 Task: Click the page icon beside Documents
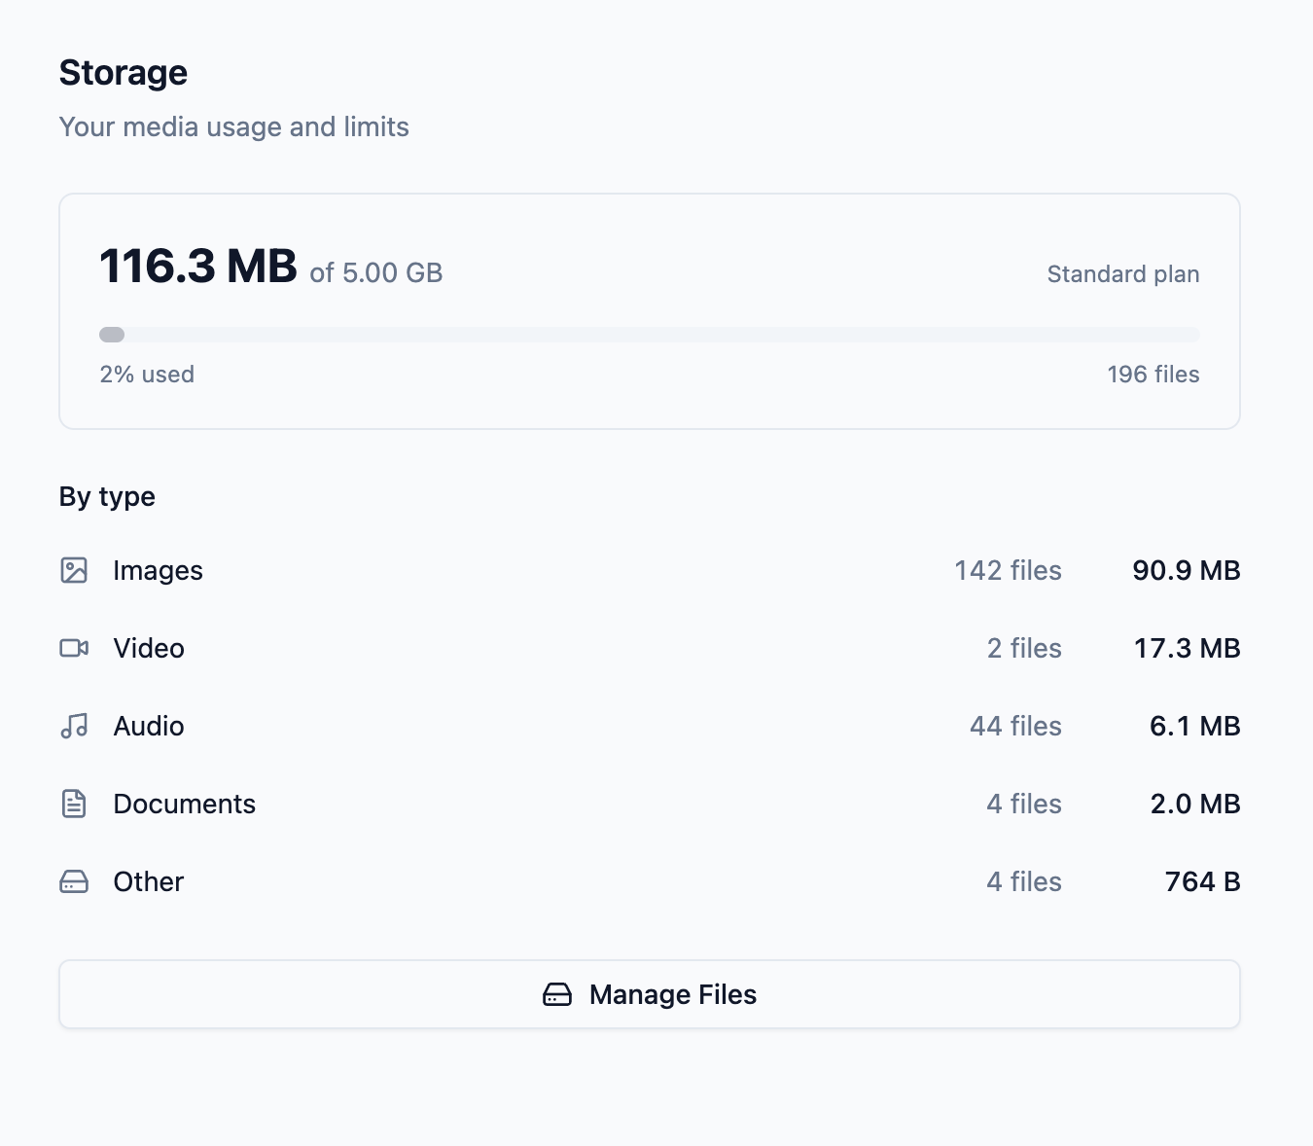tap(74, 804)
